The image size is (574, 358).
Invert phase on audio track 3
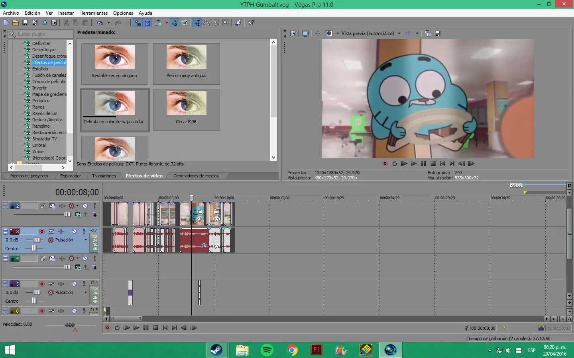pyautogui.click(x=51, y=232)
